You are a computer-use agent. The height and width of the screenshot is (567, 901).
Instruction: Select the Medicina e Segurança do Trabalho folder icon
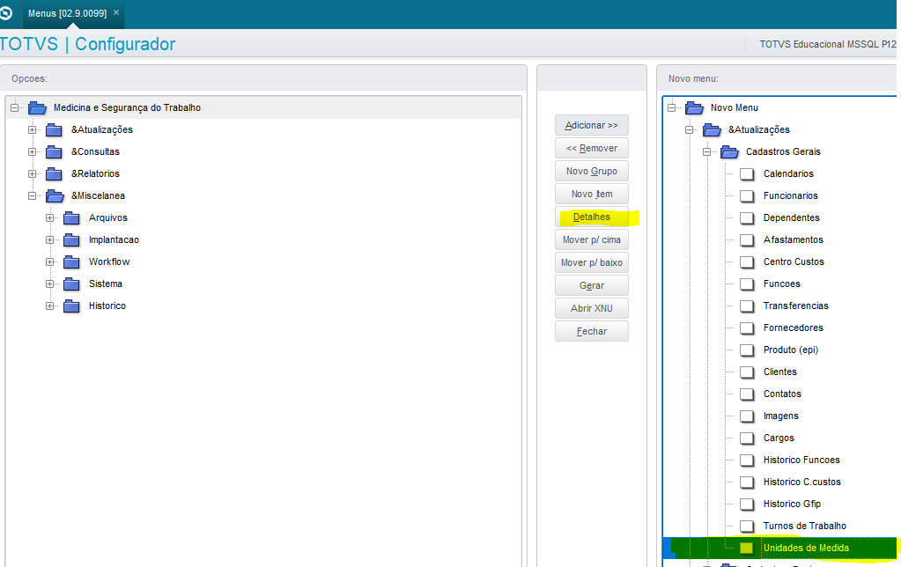37,107
